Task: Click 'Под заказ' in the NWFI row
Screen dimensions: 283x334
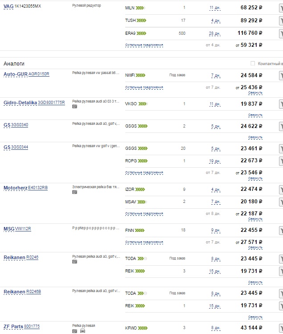Action: click(x=177, y=75)
